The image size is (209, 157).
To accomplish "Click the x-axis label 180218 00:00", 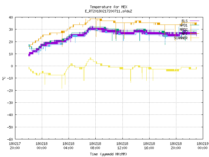I will point(41,146).
